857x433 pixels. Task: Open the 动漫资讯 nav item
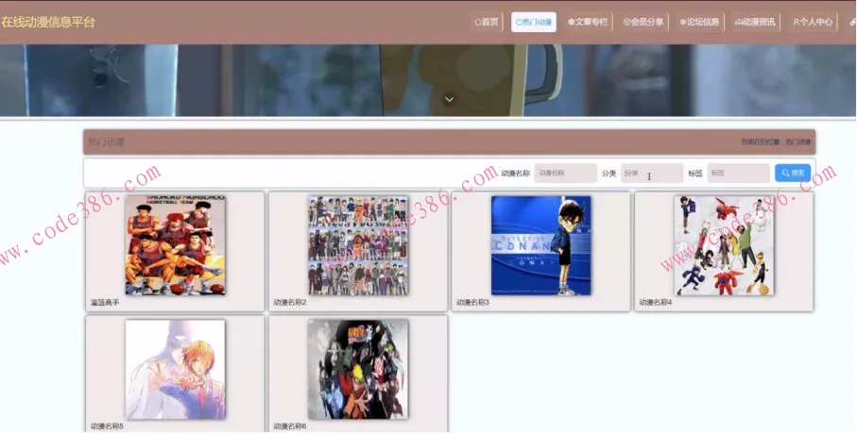click(x=755, y=22)
